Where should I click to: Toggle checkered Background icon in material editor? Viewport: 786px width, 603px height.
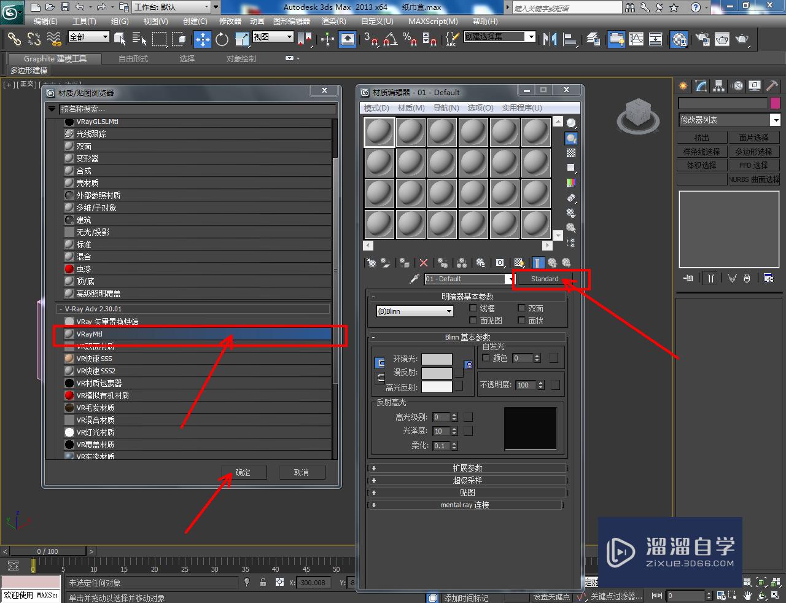[x=571, y=153]
